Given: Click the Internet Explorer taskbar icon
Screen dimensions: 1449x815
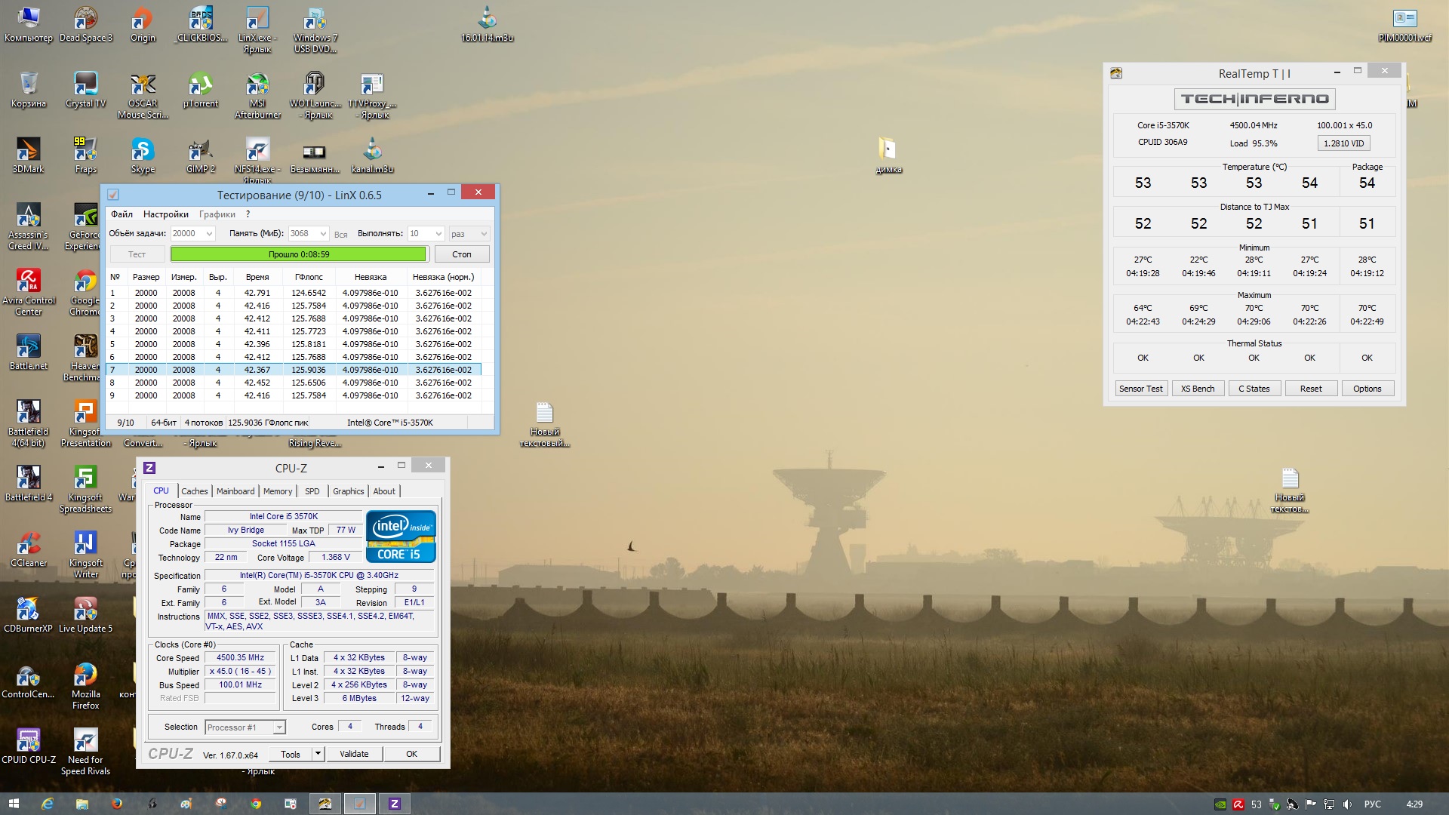Looking at the screenshot, I should 47,804.
